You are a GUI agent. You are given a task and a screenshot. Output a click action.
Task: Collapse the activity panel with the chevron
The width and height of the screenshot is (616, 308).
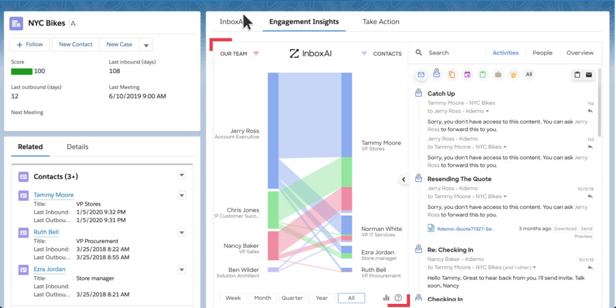403,180
